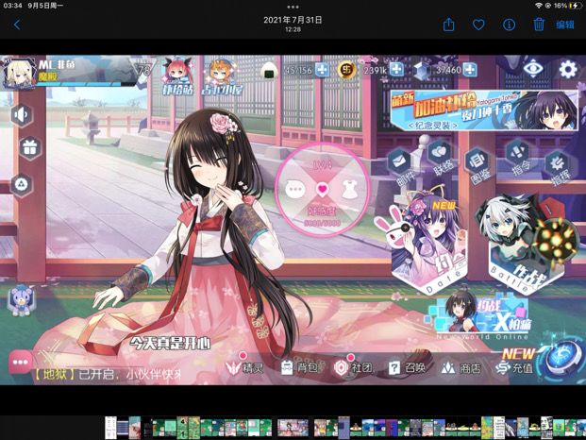Open the 图鉴 gallery icon
This screenshot has height=440, width=586.
click(x=477, y=161)
